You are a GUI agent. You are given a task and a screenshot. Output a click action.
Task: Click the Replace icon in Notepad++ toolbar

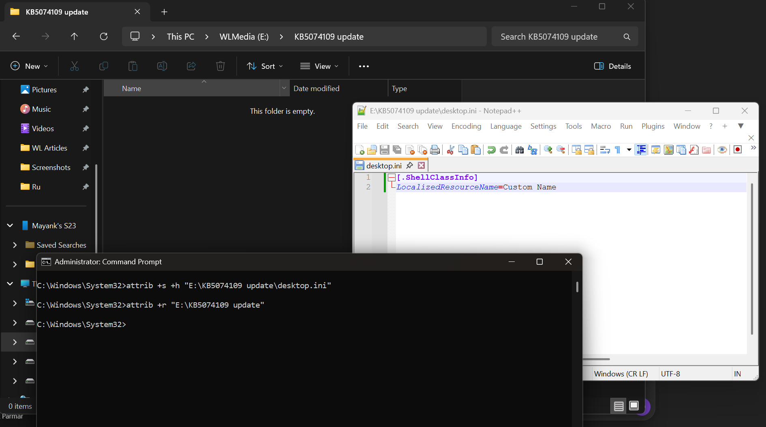(533, 149)
